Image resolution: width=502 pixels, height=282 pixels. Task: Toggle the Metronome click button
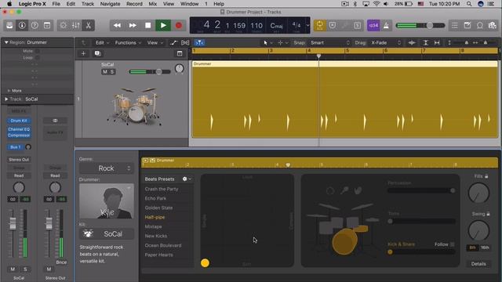(386, 25)
